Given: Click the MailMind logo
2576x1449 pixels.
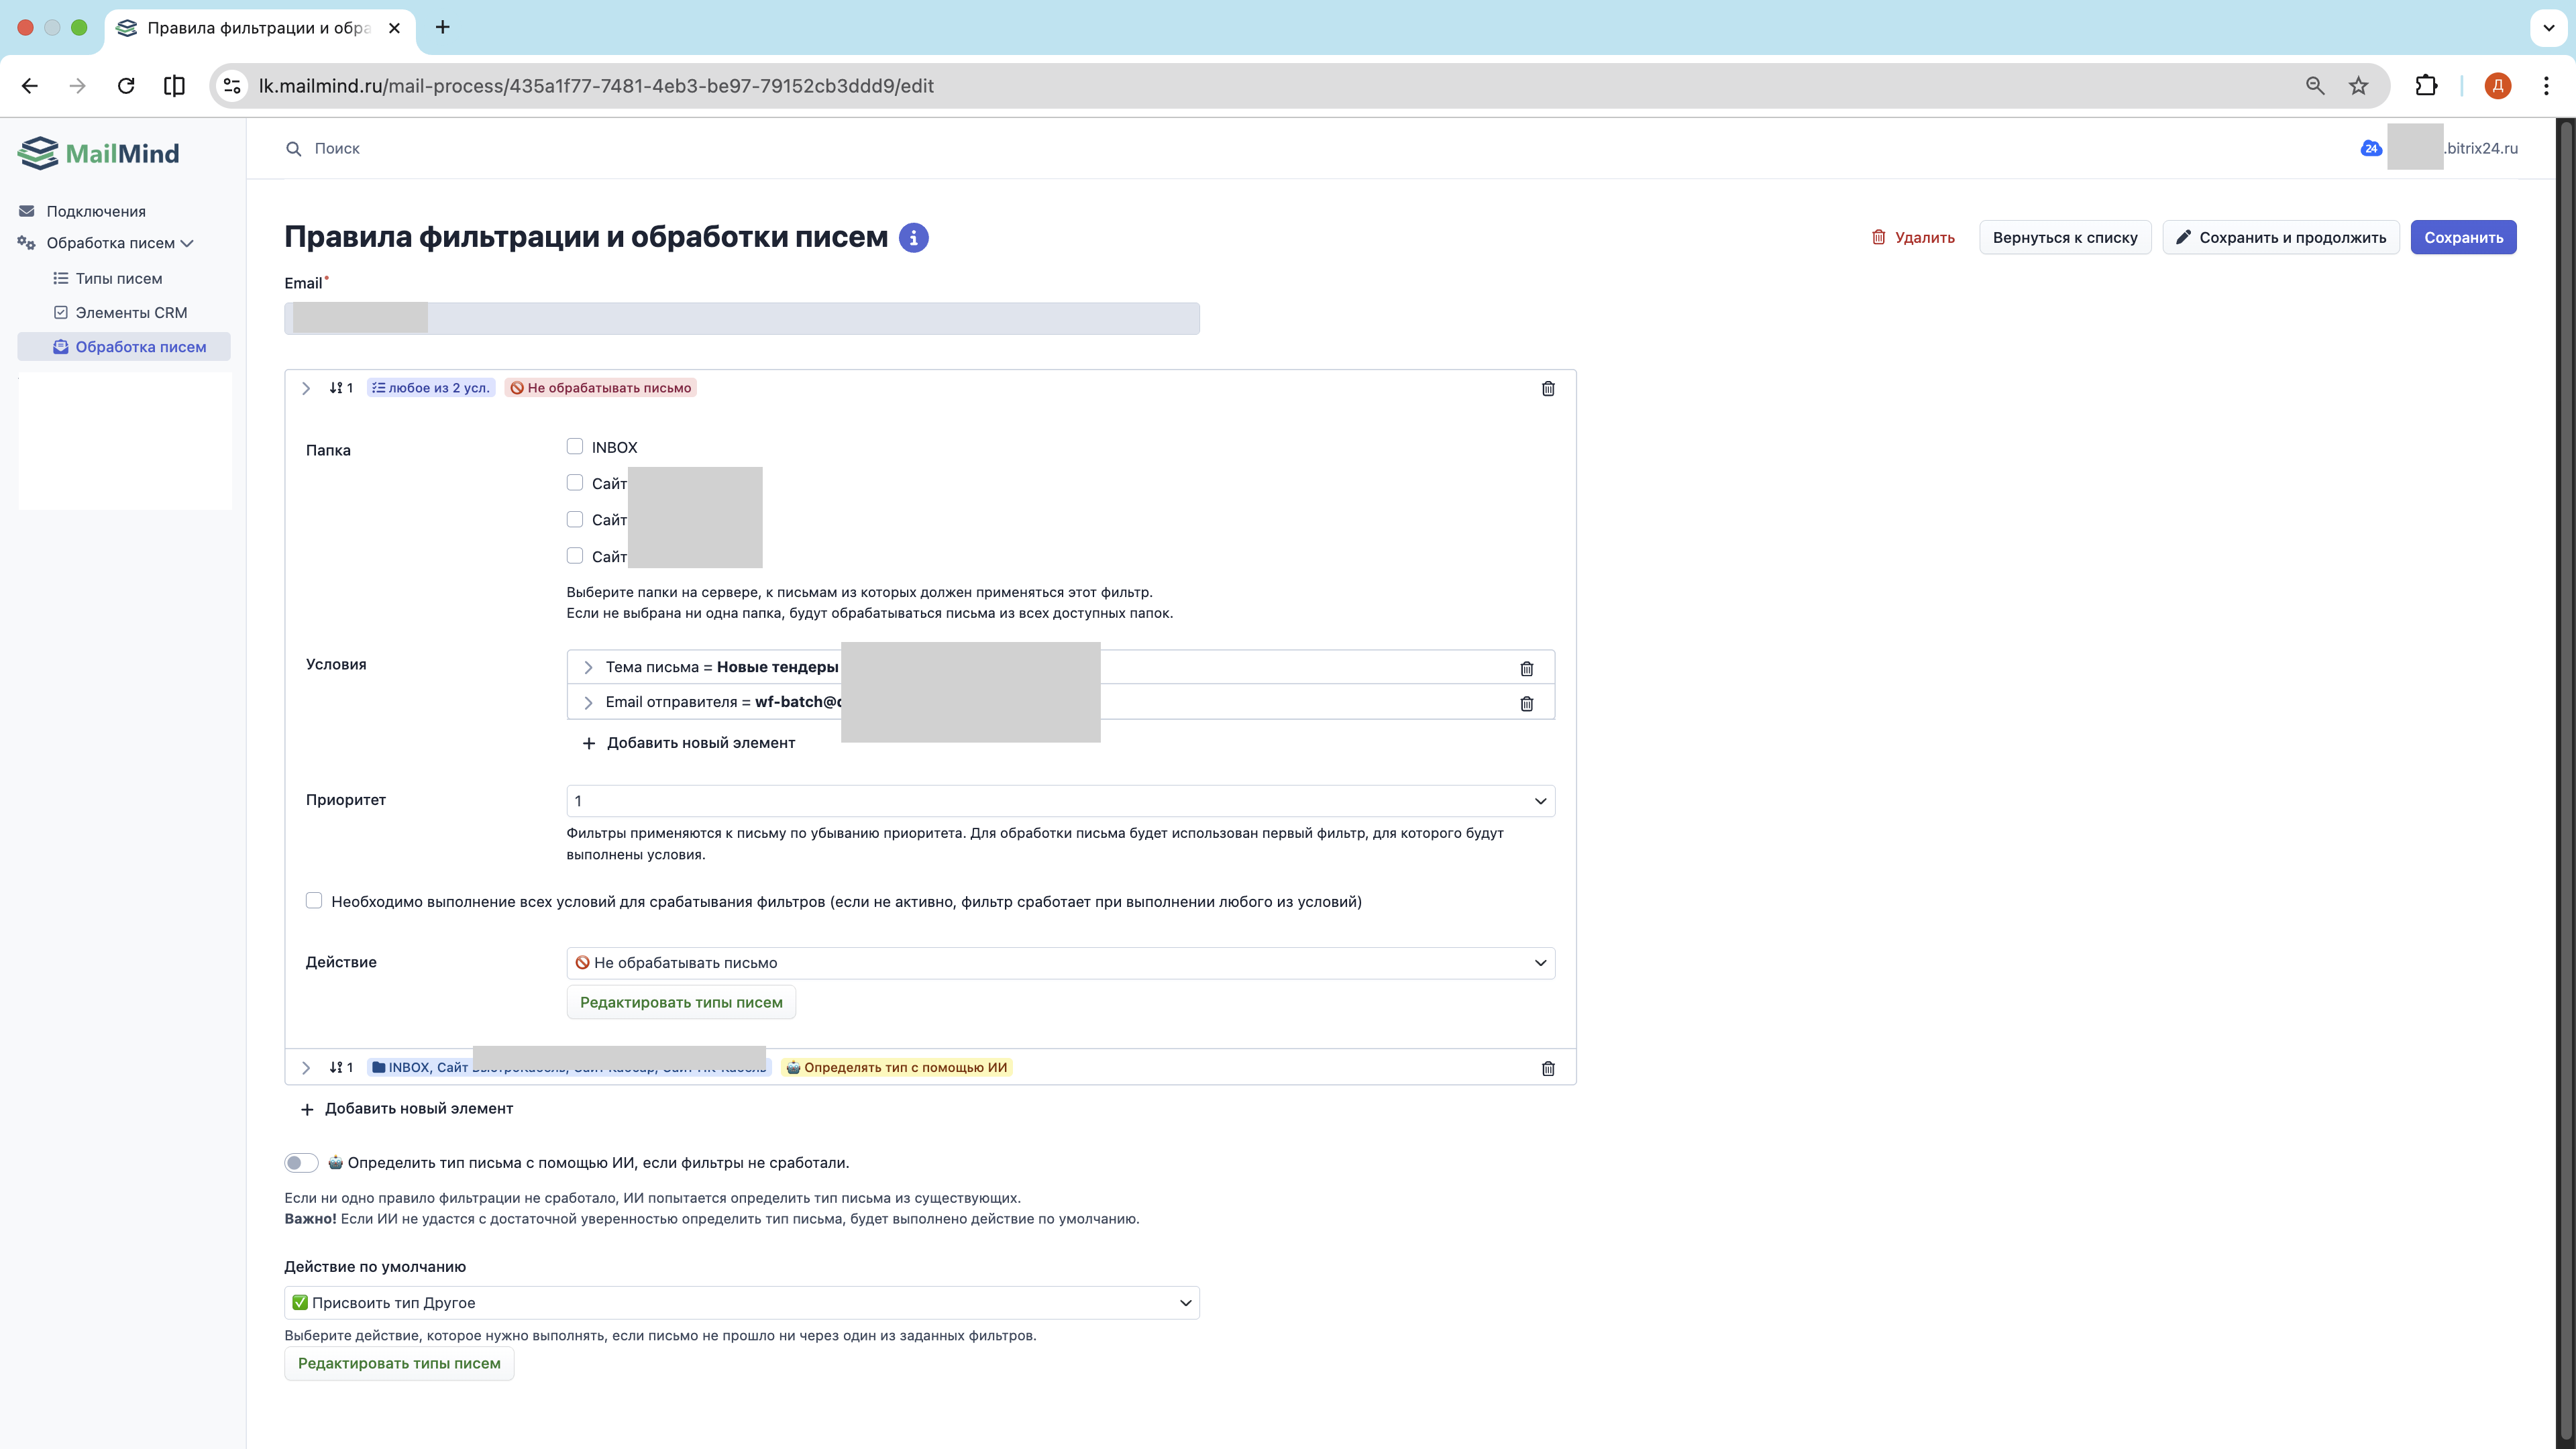Looking at the screenshot, I should 99,153.
